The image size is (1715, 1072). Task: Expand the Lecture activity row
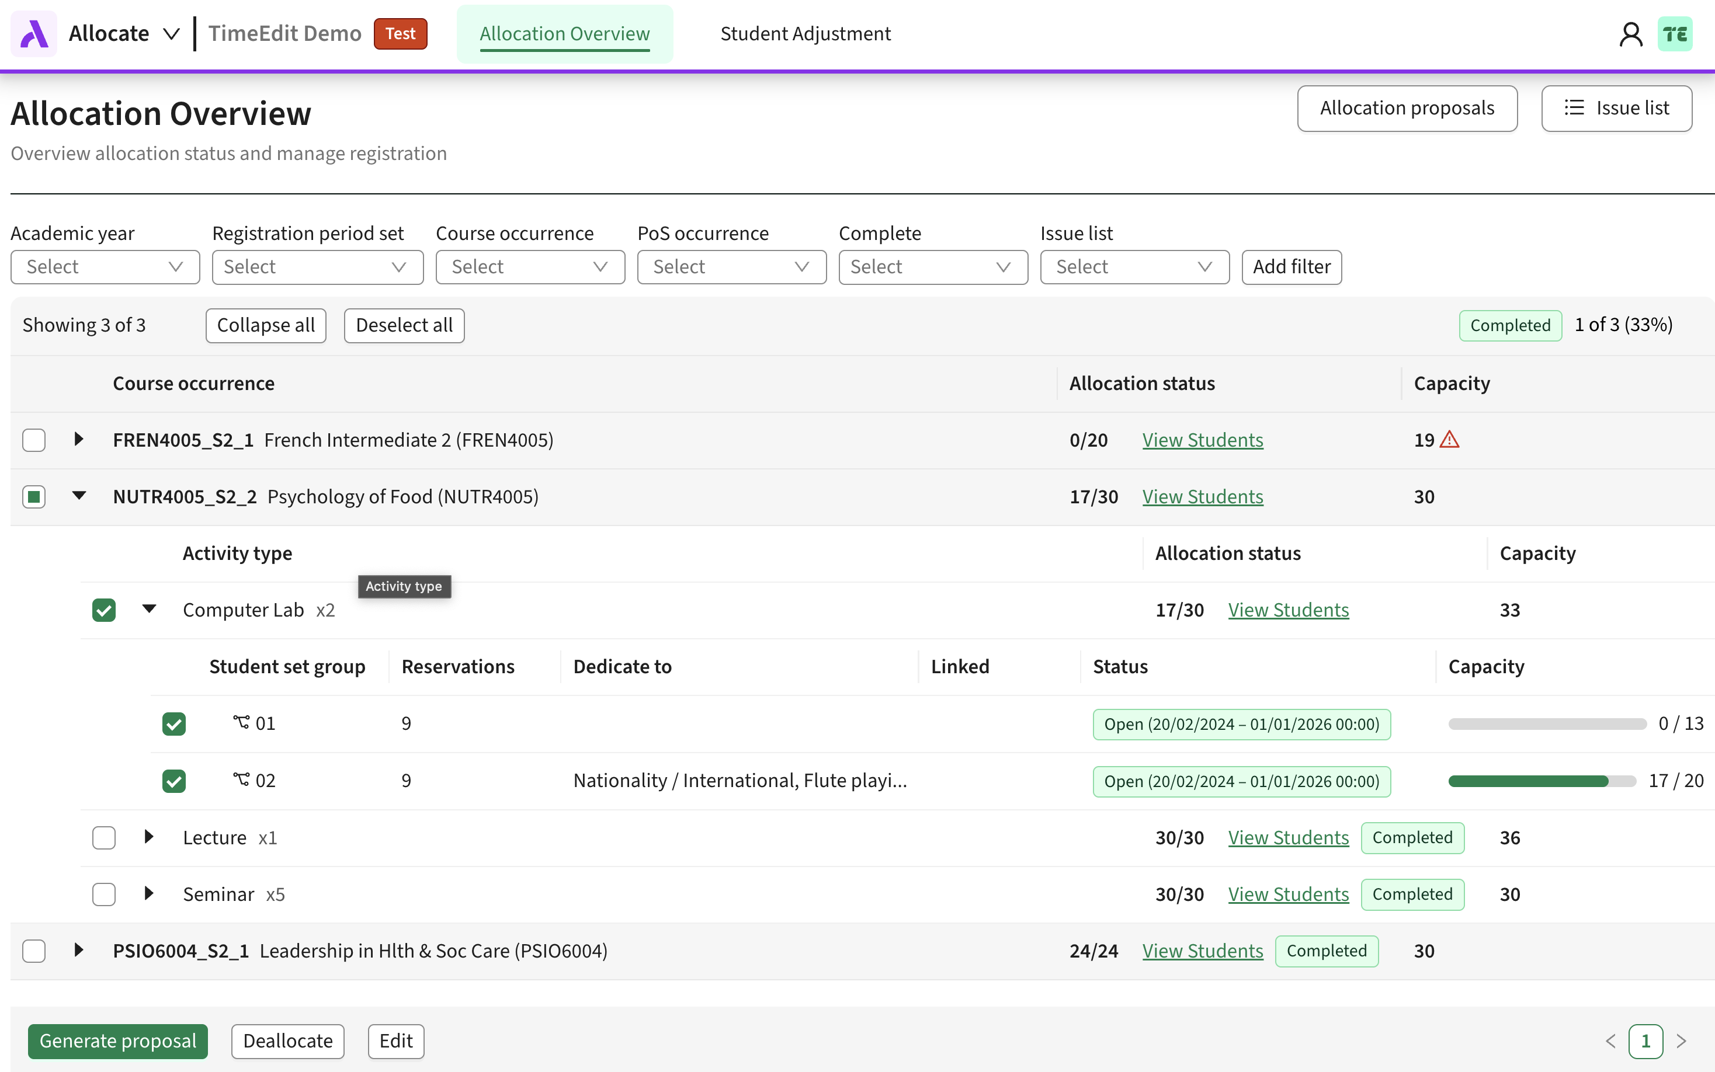148,837
